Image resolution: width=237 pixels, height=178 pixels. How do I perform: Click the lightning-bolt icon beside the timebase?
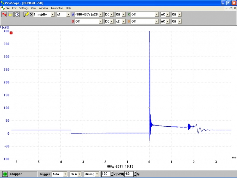click(26, 14)
